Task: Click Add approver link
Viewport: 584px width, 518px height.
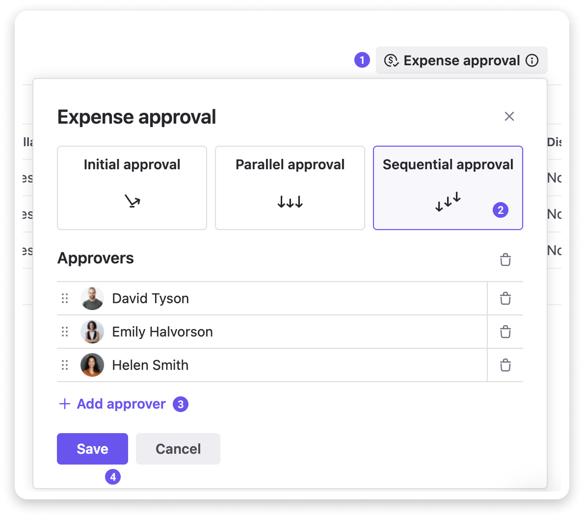Action: 121,404
